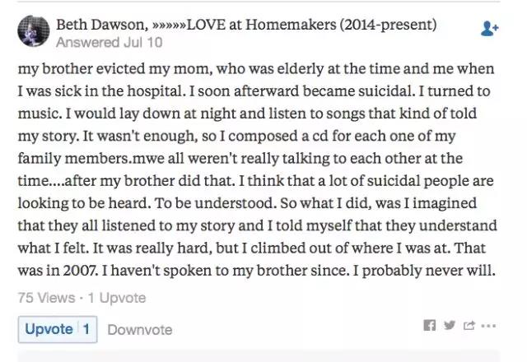Share answer via the Twitter bird icon
527x362 pixels.
coord(450,325)
